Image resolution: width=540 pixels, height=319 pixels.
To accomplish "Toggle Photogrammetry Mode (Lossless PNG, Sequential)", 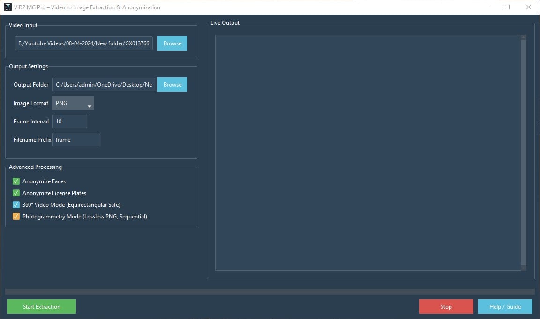I will click(x=16, y=216).
